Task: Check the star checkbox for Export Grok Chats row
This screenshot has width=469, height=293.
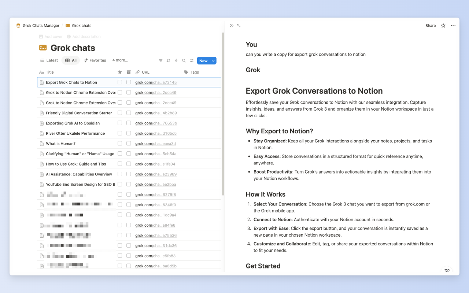Action: (120, 82)
